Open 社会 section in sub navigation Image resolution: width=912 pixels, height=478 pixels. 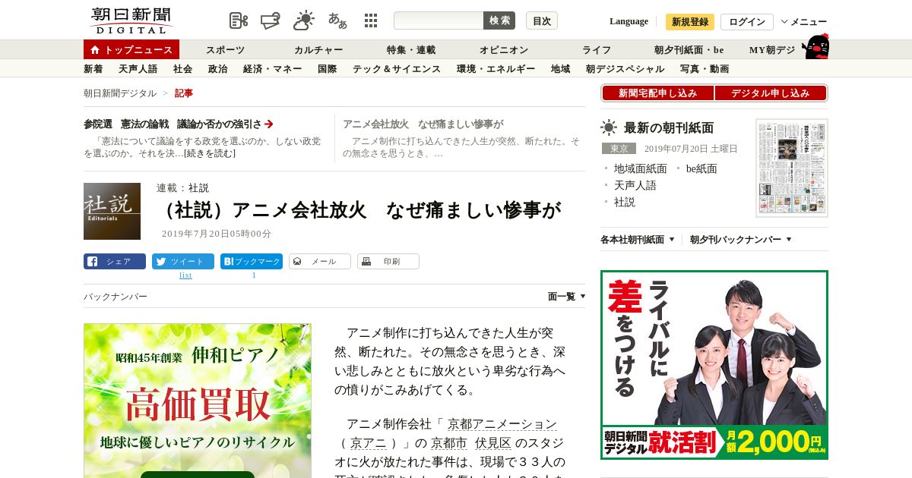tap(182, 69)
